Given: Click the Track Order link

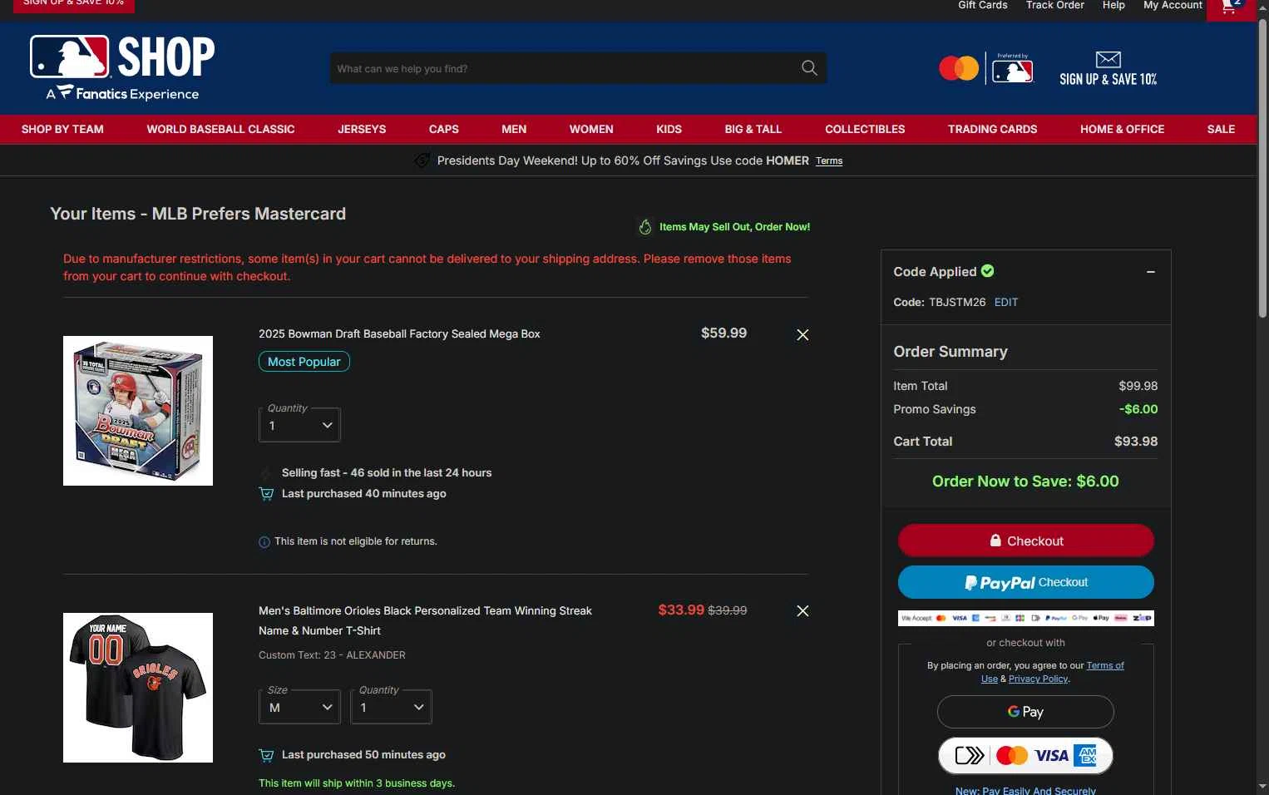Looking at the screenshot, I should [x=1055, y=5].
